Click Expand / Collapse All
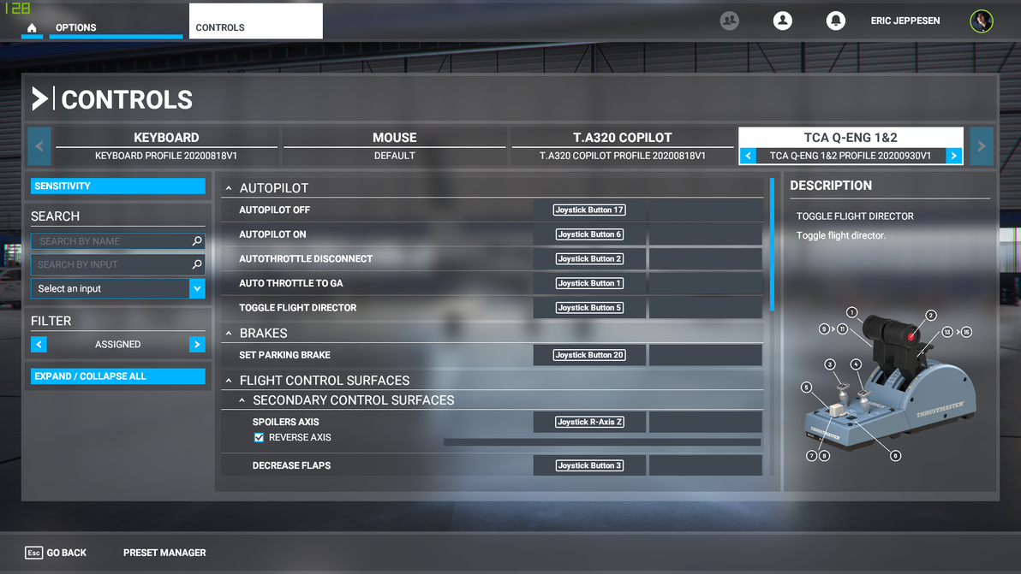The image size is (1021, 574). coord(118,376)
